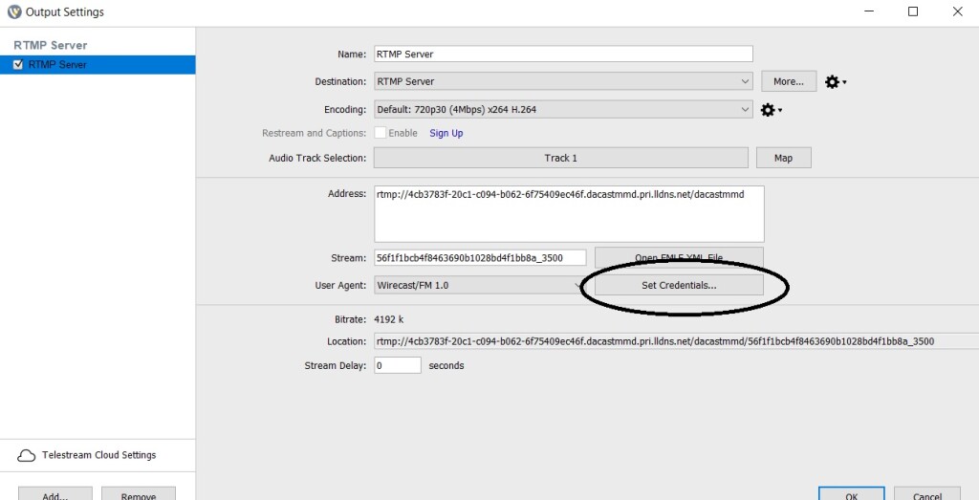Click the Cancel button

[x=927, y=493]
